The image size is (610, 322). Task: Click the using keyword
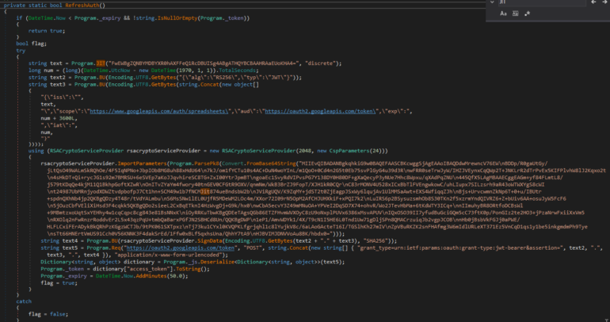(x=36, y=151)
